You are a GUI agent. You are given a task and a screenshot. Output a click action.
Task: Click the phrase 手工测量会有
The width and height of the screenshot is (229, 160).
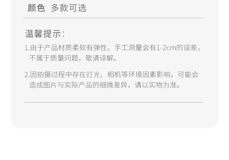[135, 48]
